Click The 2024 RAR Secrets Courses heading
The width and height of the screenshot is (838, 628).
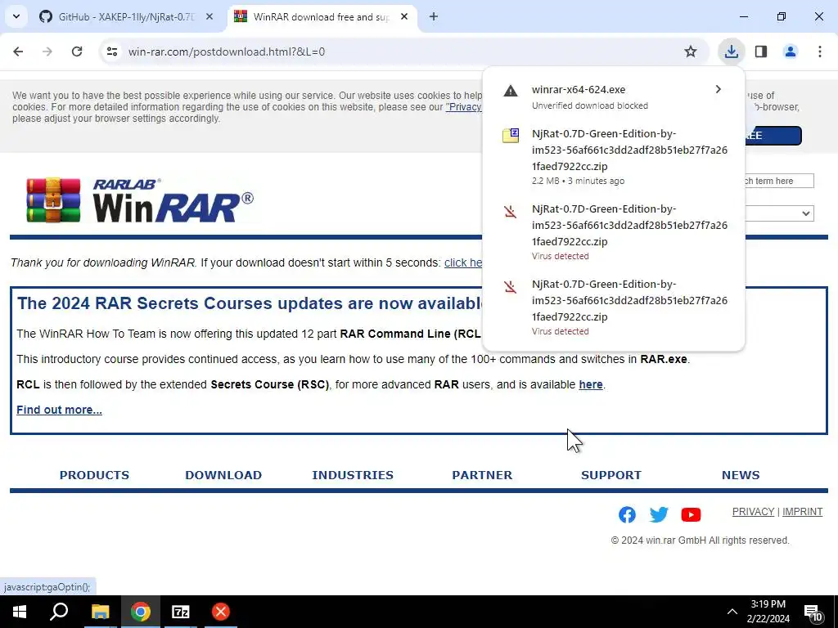[x=250, y=303]
